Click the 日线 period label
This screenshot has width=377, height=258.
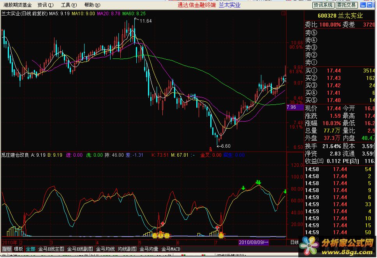click(x=294, y=242)
